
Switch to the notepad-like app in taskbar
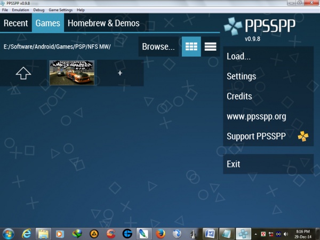click(227, 234)
